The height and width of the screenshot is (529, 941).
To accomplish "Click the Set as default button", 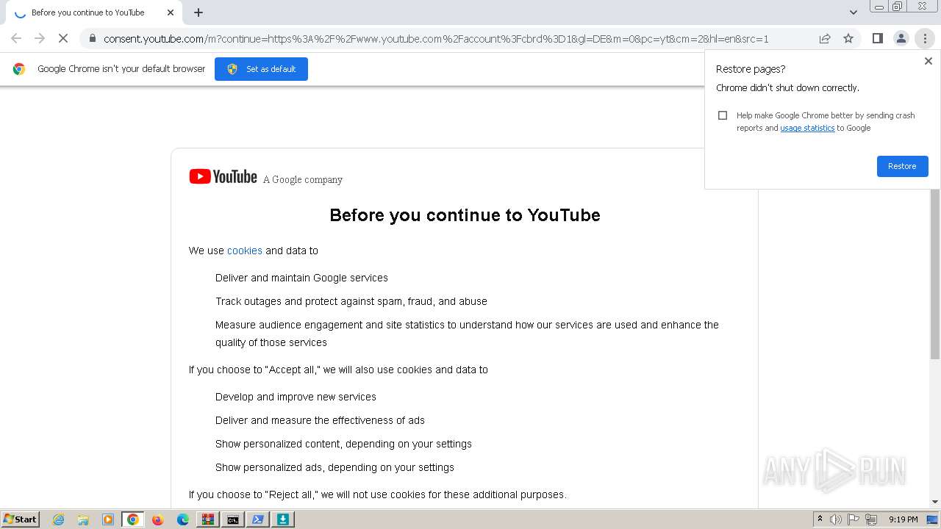I will click(261, 69).
